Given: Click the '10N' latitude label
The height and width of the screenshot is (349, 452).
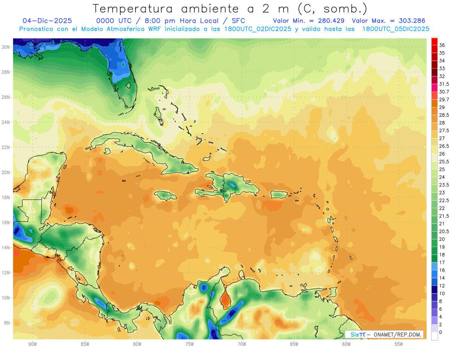Looking at the screenshot, I should [6, 298].
